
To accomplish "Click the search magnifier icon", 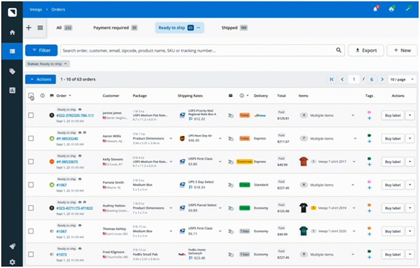I will [x=339, y=50].
